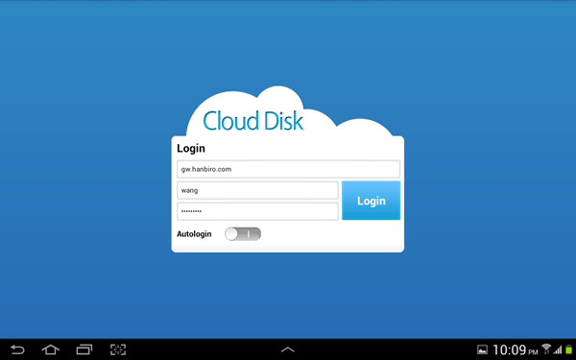The image size is (576, 360).
Task: Open the image notification icon in status bar
Action: point(482,349)
